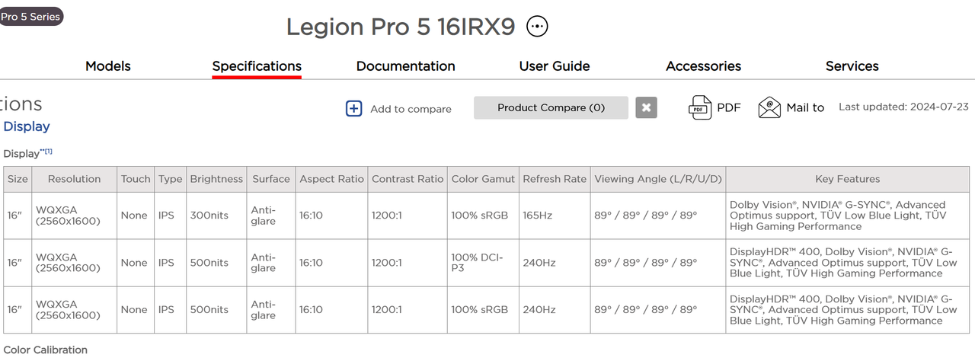Click the Add to compare text link
This screenshot has height=361, width=975.
coord(411,109)
